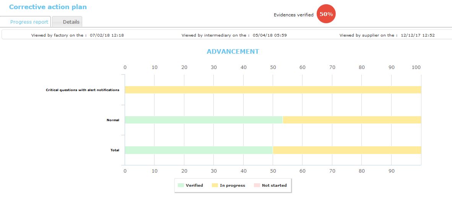Click the Viewed by supplier date
The height and width of the screenshot is (197, 452).
coord(418,35)
